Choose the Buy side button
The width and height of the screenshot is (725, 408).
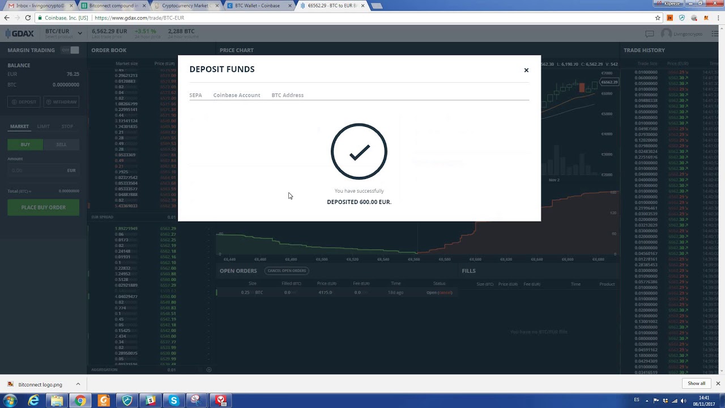click(x=25, y=144)
